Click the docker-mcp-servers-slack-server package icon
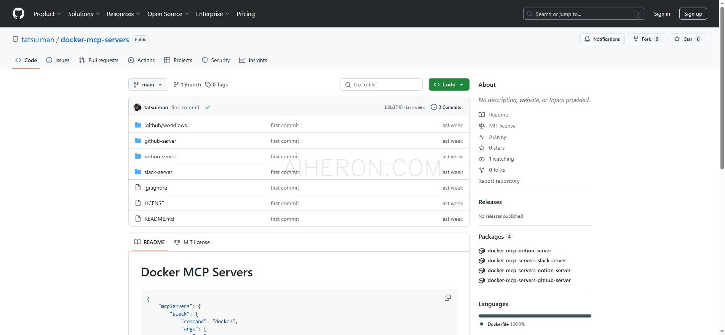This screenshot has height=335, width=725. click(x=482, y=261)
